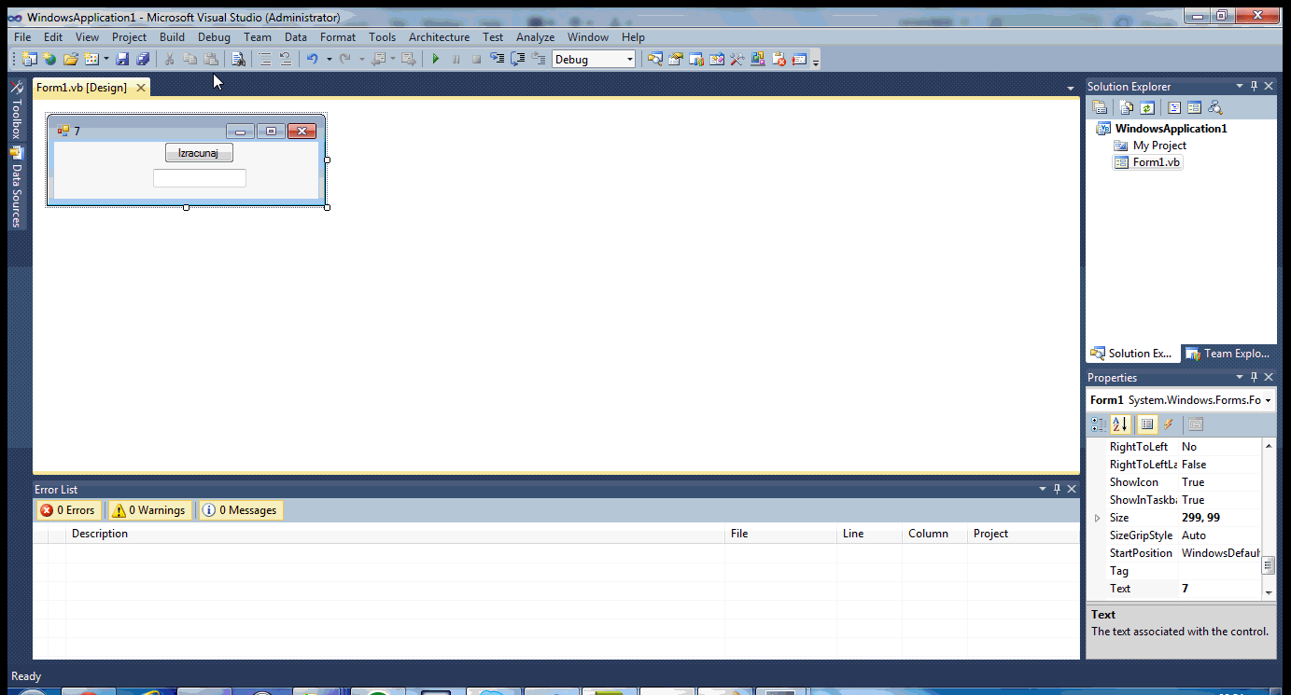
Task: Open the Debug menu
Action: (x=214, y=37)
